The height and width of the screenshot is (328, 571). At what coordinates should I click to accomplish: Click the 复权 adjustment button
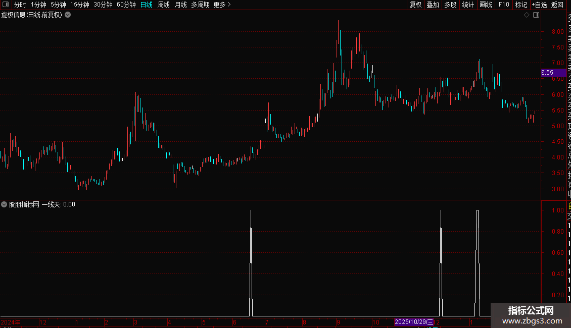[x=415, y=5]
